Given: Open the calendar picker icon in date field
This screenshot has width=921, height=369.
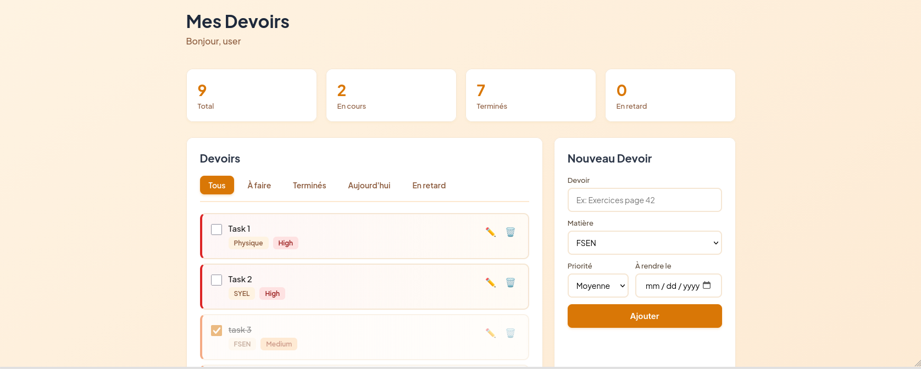Looking at the screenshot, I should click(x=707, y=286).
